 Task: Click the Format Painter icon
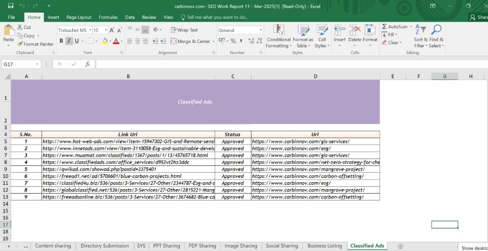(20, 44)
